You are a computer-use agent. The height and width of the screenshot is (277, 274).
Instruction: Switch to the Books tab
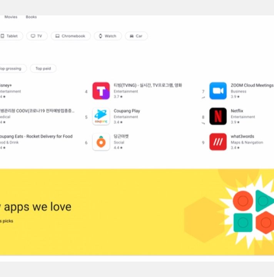click(x=31, y=17)
